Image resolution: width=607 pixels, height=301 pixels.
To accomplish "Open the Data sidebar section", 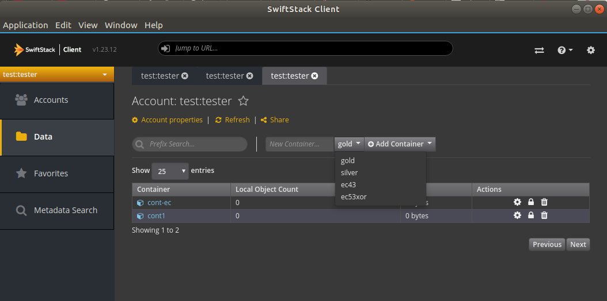I will pos(57,137).
